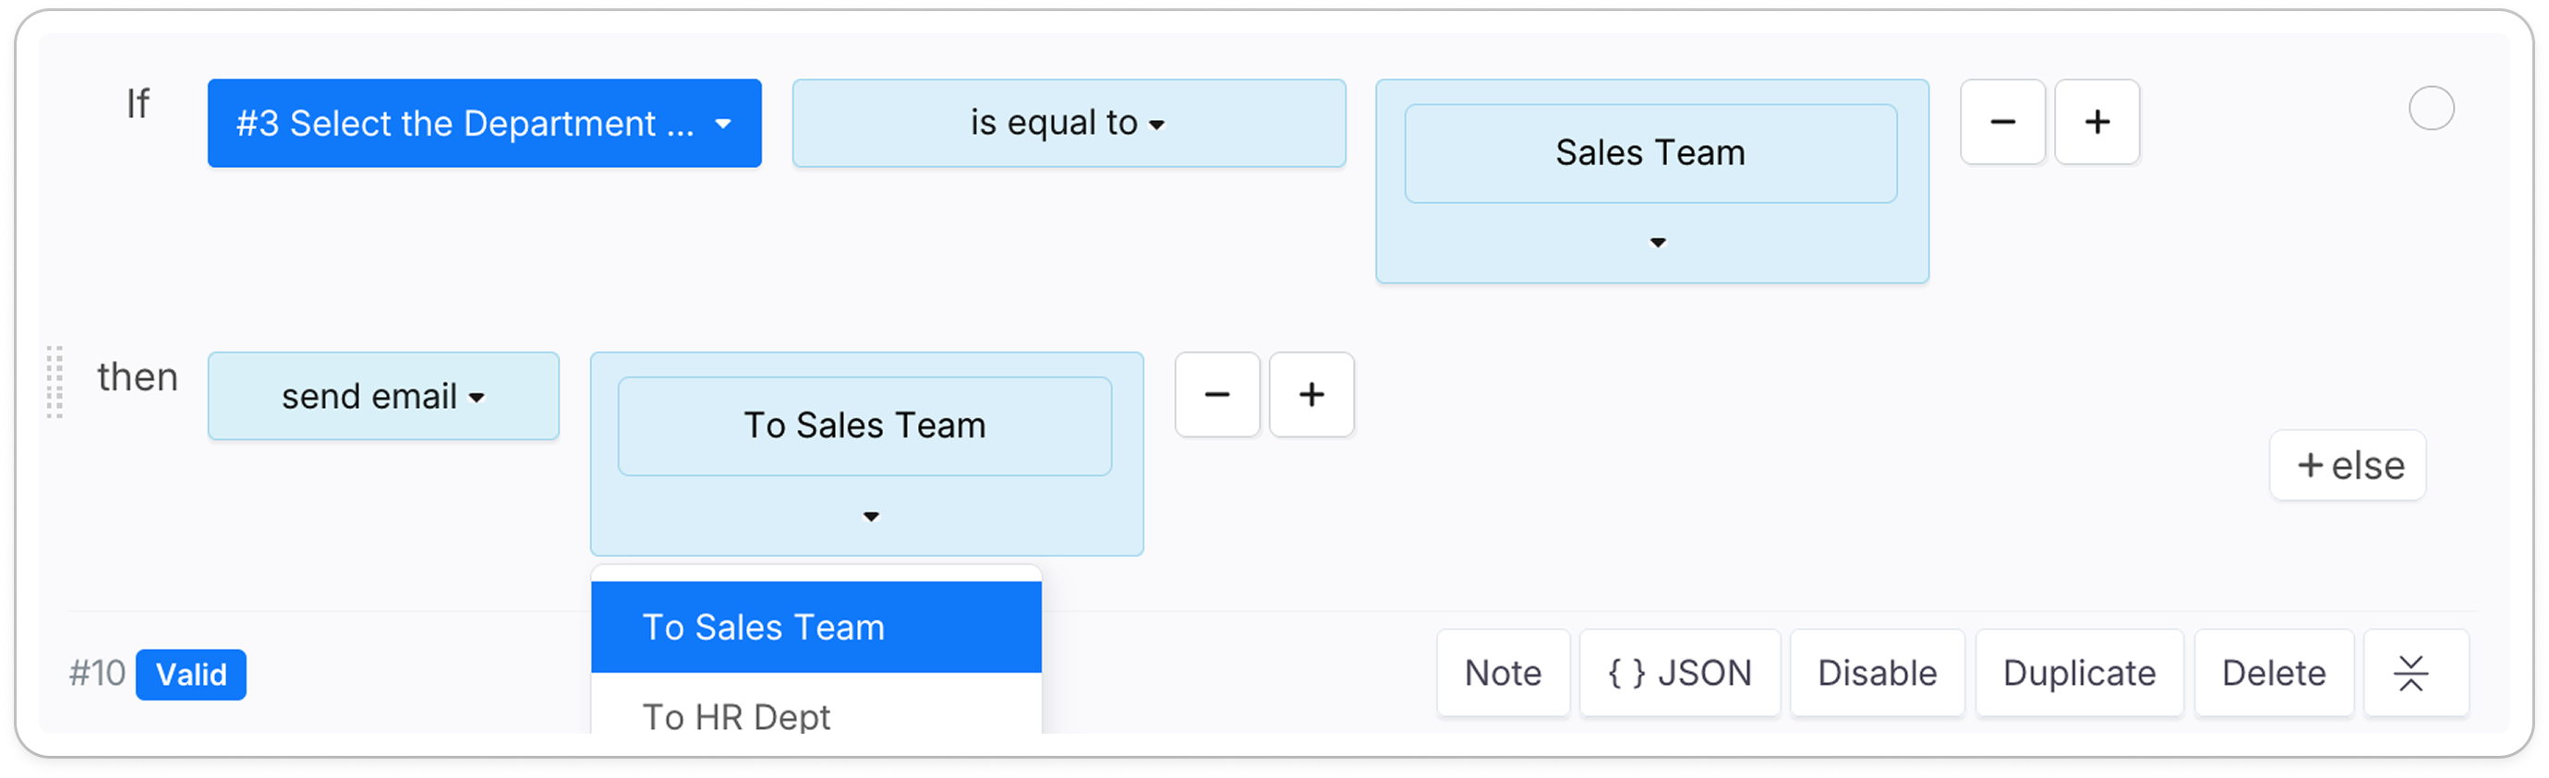
Task: Open the 'is equal to' operator dropdown
Action: pos(1068,124)
